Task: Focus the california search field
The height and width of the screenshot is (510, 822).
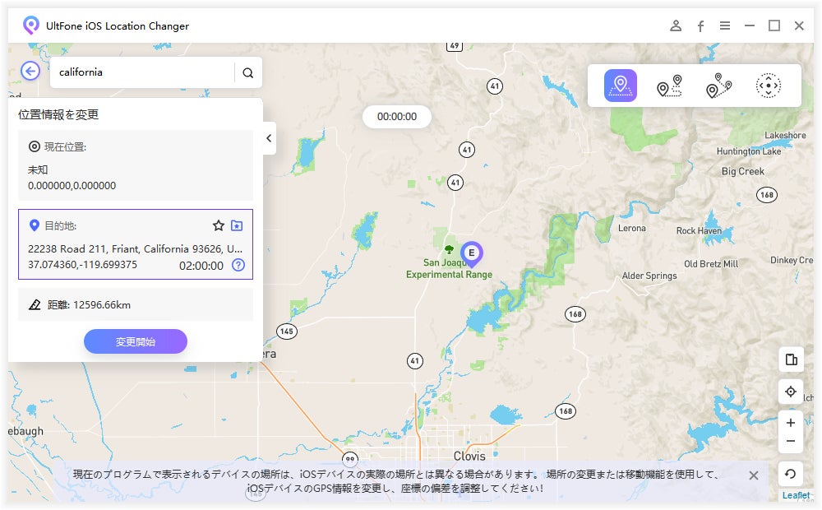Action: click(x=142, y=72)
